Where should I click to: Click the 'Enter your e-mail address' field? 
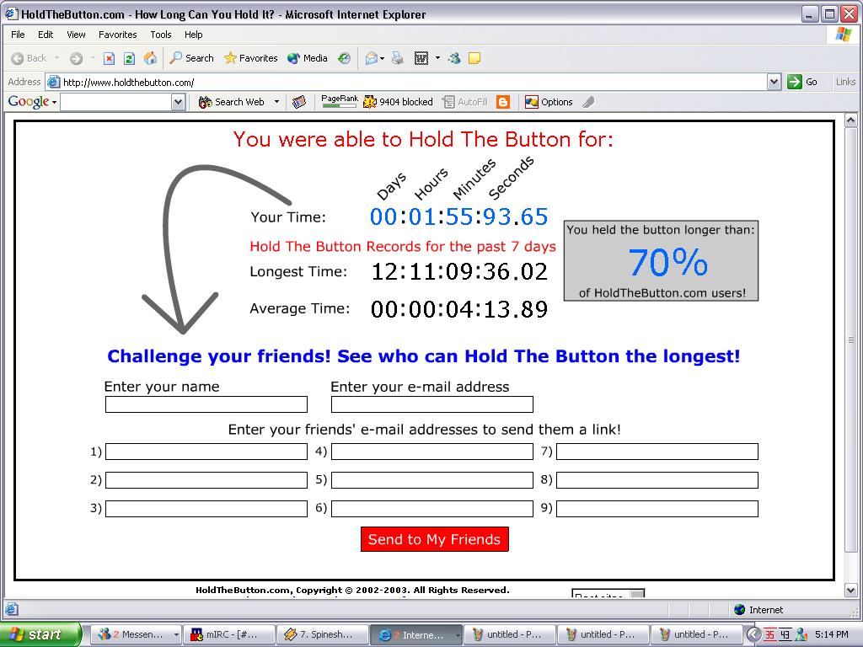pyautogui.click(x=431, y=404)
